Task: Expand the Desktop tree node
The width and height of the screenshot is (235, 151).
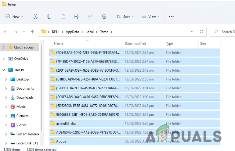Action: coord(6,79)
